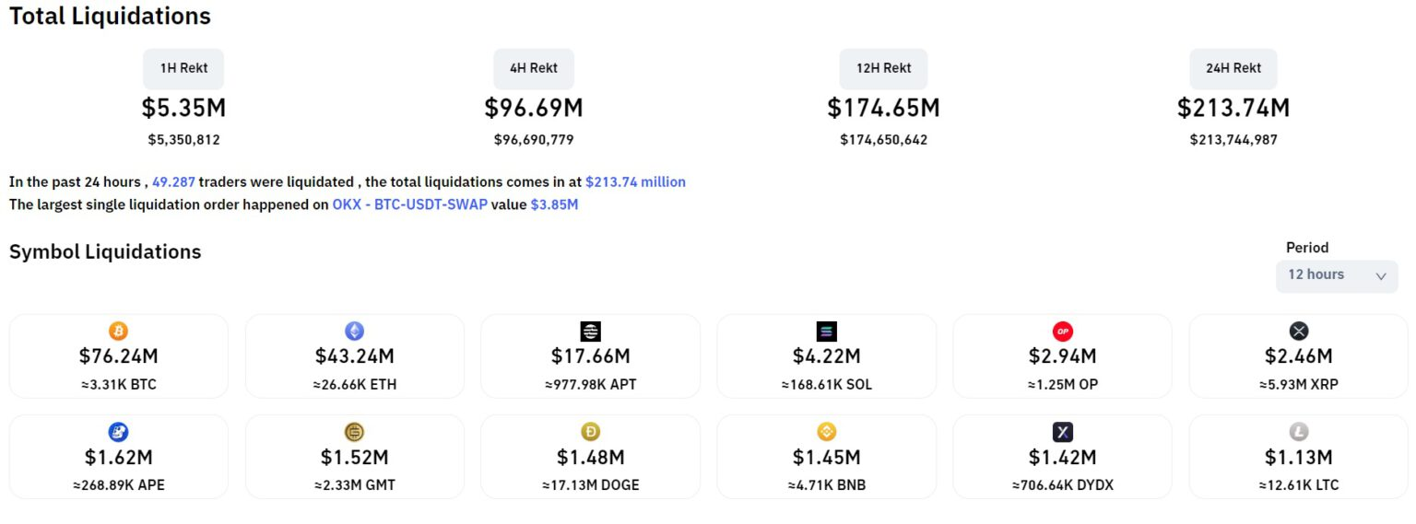This screenshot has width=1416, height=524.
Task: Click the GMT $1.52M liquidation card
Action: click(354, 457)
